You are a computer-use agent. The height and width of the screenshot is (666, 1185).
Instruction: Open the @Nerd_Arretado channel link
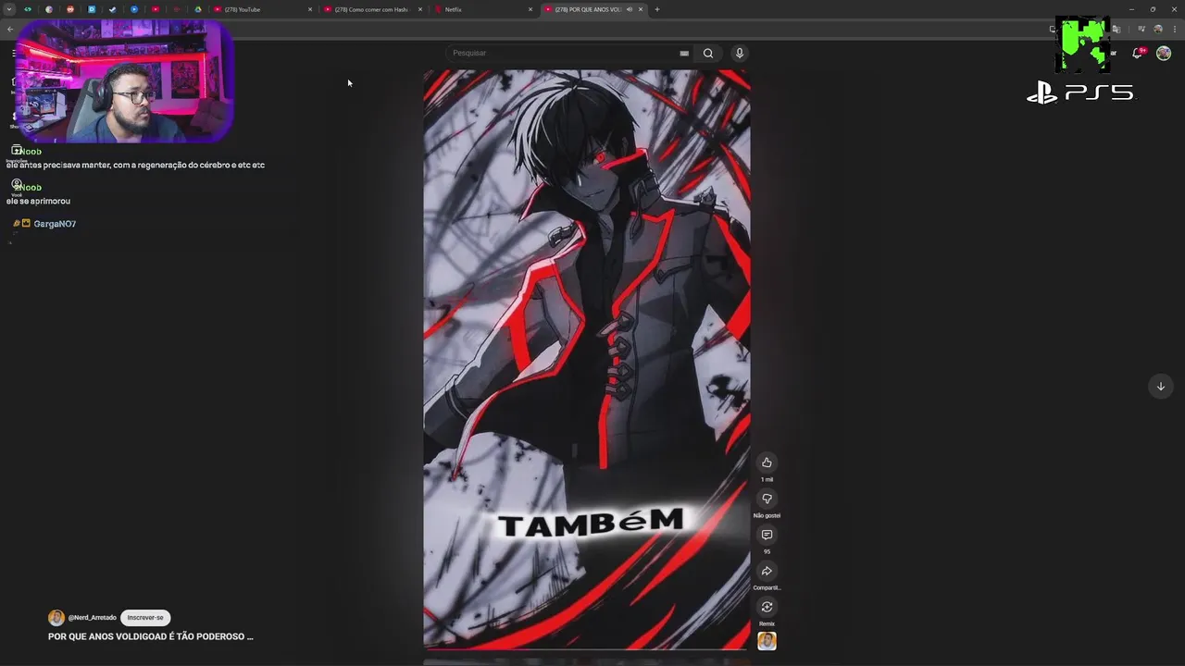coord(92,618)
